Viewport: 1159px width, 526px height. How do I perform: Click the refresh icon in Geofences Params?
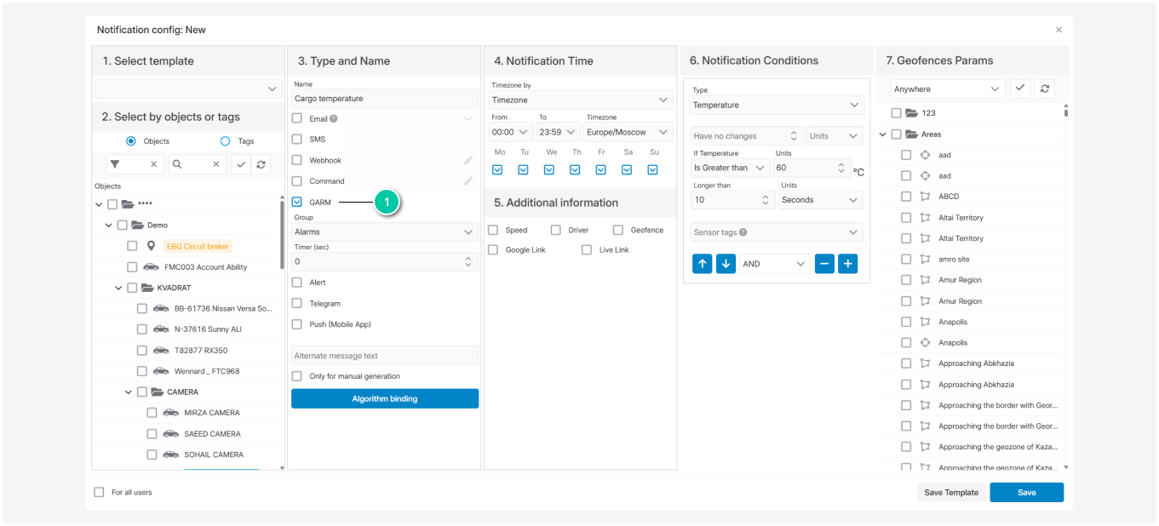[x=1045, y=89]
